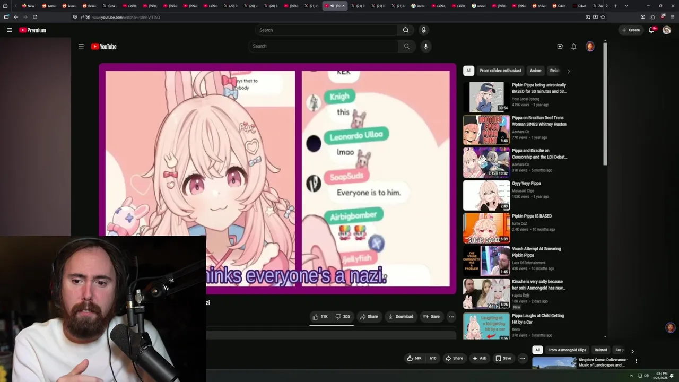Click the inner voice search microphone
679x382 pixels.
click(425, 47)
